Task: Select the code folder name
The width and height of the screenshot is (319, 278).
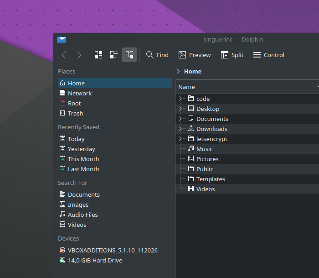Action: pos(203,99)
